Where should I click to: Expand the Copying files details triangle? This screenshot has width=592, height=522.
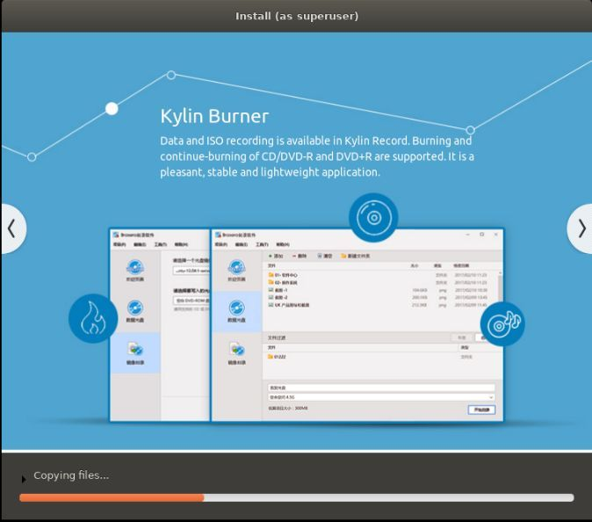tap(24, 479)
